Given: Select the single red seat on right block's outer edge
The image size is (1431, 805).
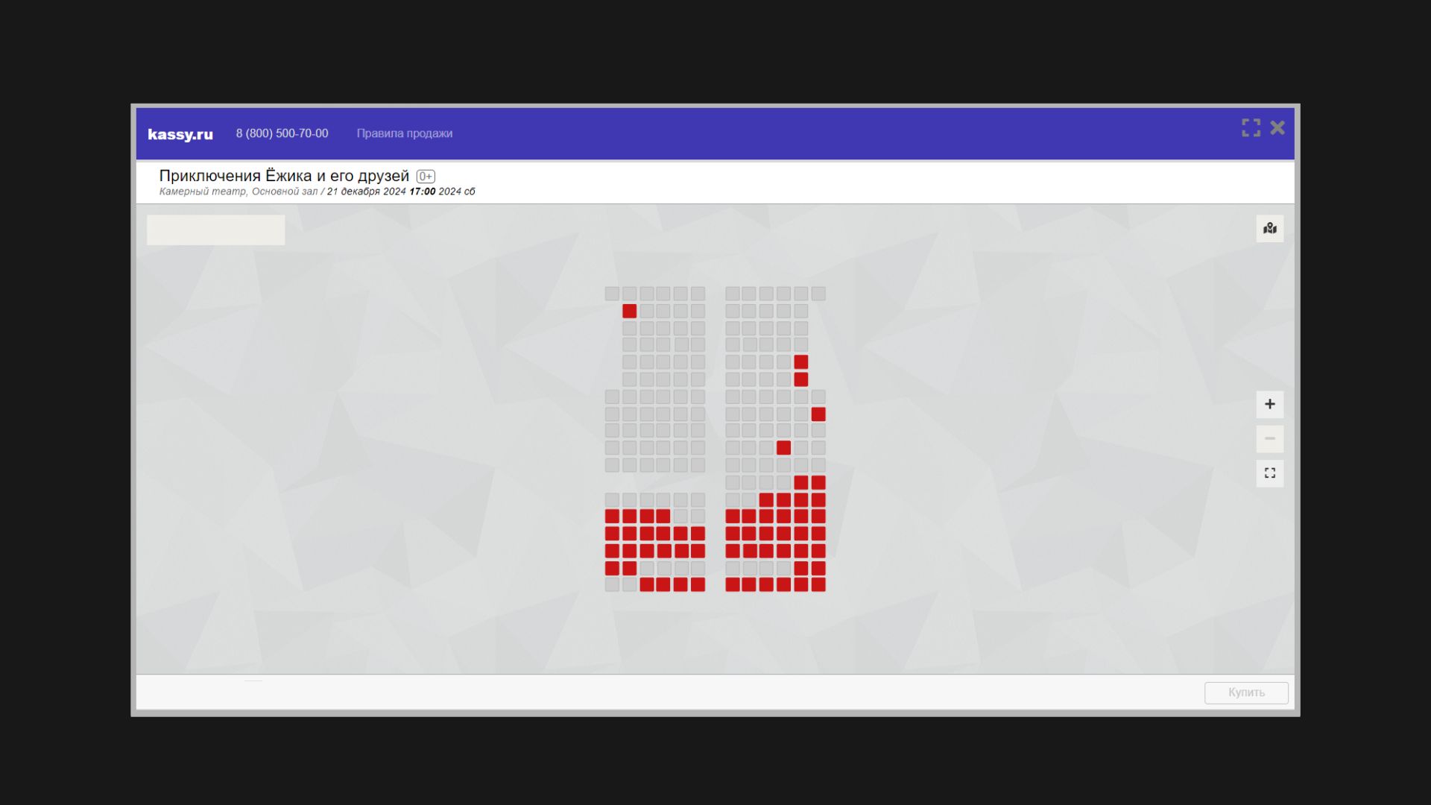Looking at the screenshot, I should click(818, 414).
